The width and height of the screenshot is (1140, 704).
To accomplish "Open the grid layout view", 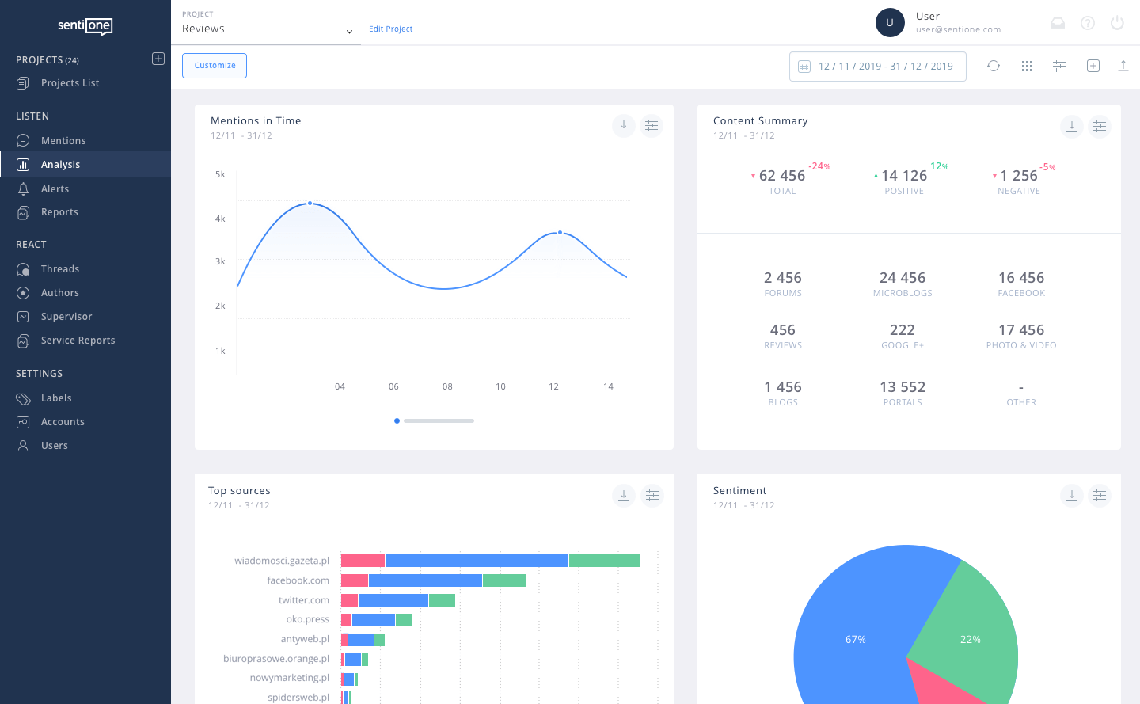I will pyautogui.click(x=1027, y=66).
